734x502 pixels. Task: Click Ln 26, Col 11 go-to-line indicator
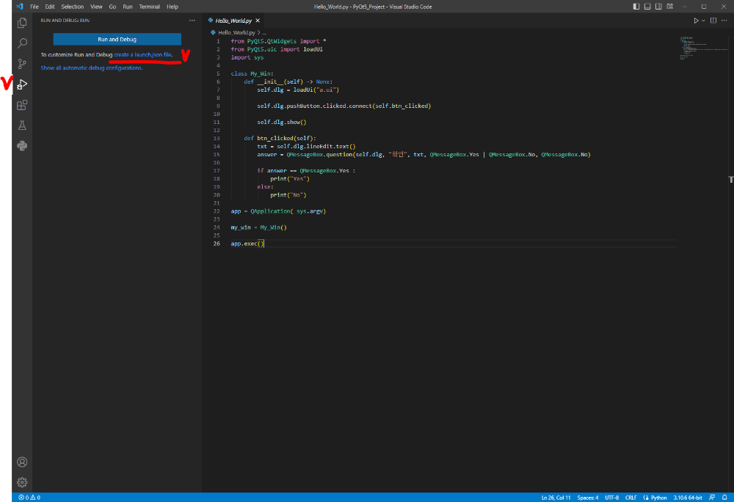point(556,498)
